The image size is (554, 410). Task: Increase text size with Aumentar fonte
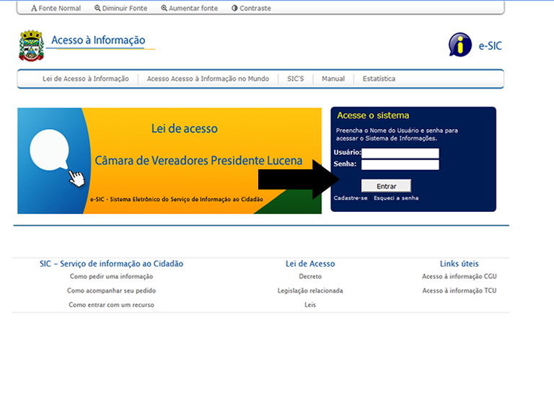188,9
